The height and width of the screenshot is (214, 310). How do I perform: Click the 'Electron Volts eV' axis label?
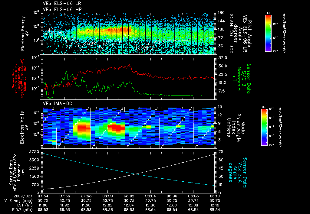tap(24, 128)
